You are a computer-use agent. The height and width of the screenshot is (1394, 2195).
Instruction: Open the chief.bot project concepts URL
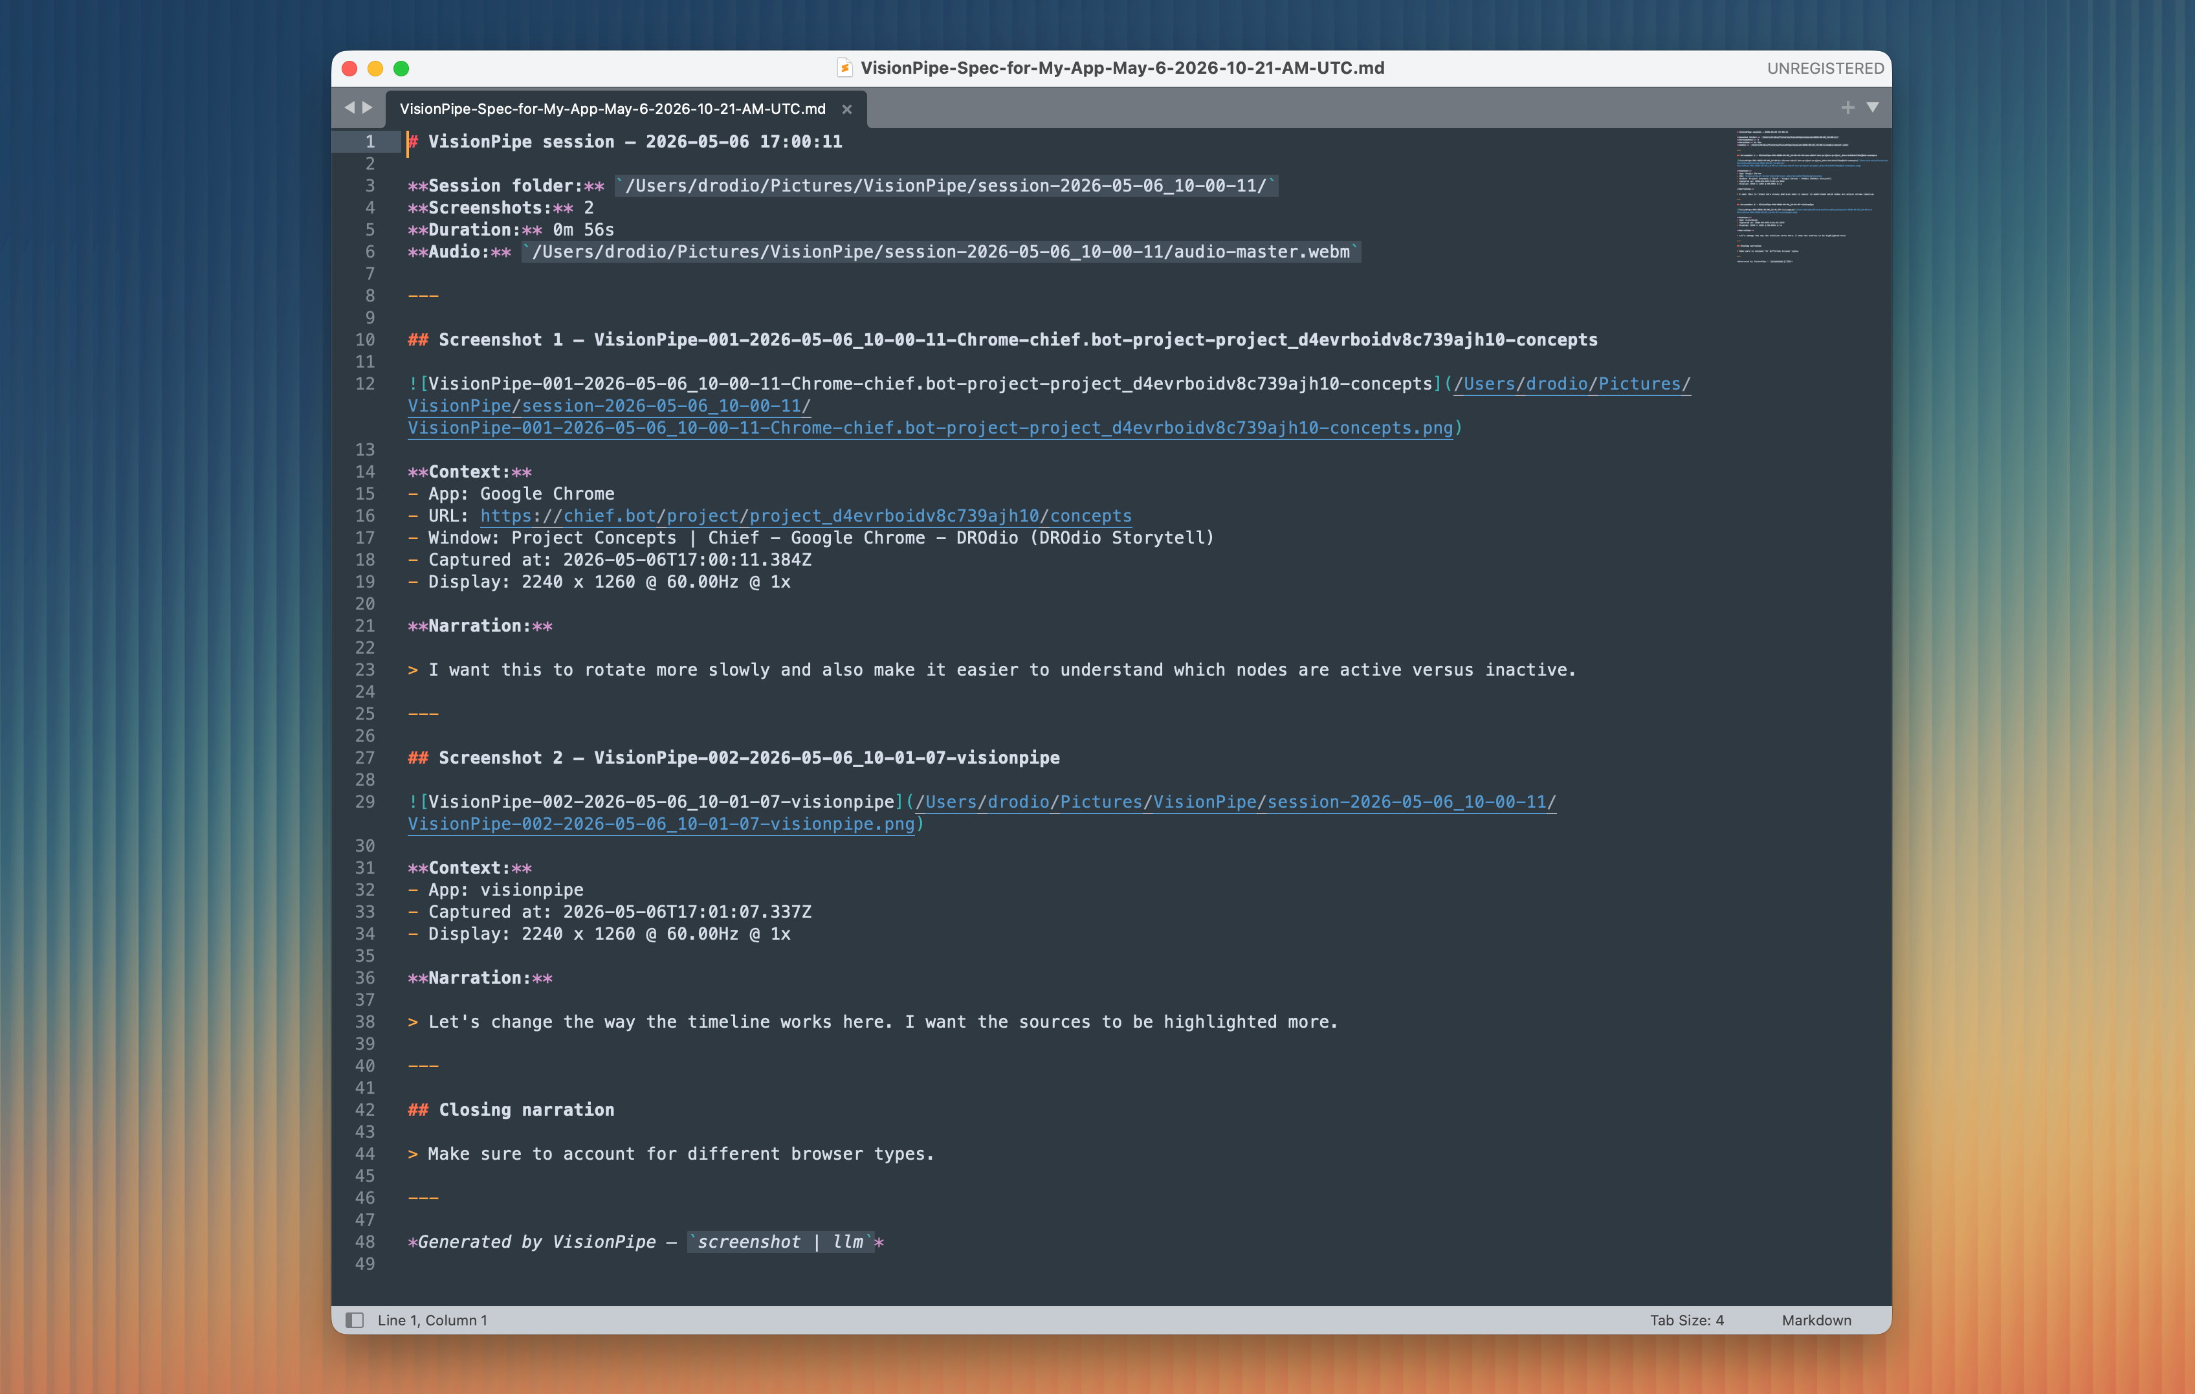click(806, 515)
